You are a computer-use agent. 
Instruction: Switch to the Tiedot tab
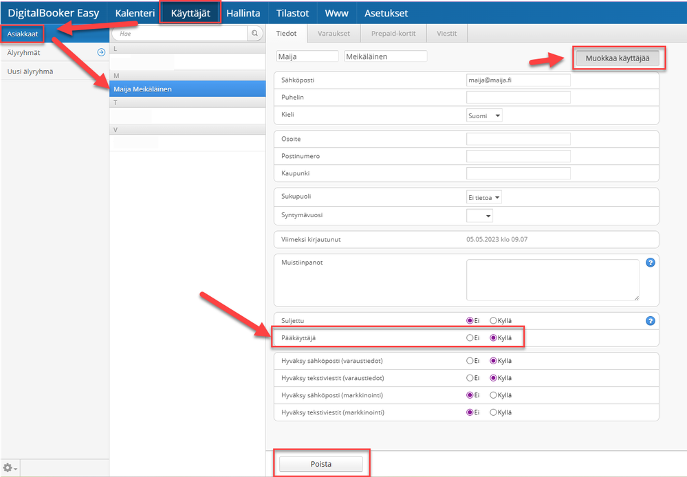pyautogui.click(x=287, y=33)
